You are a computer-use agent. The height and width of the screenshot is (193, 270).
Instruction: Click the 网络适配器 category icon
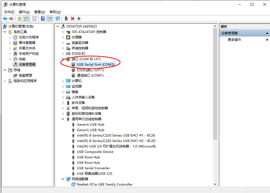tap(68, 179)
